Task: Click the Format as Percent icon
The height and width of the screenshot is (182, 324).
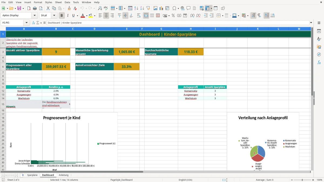Action: click(173, 16)
